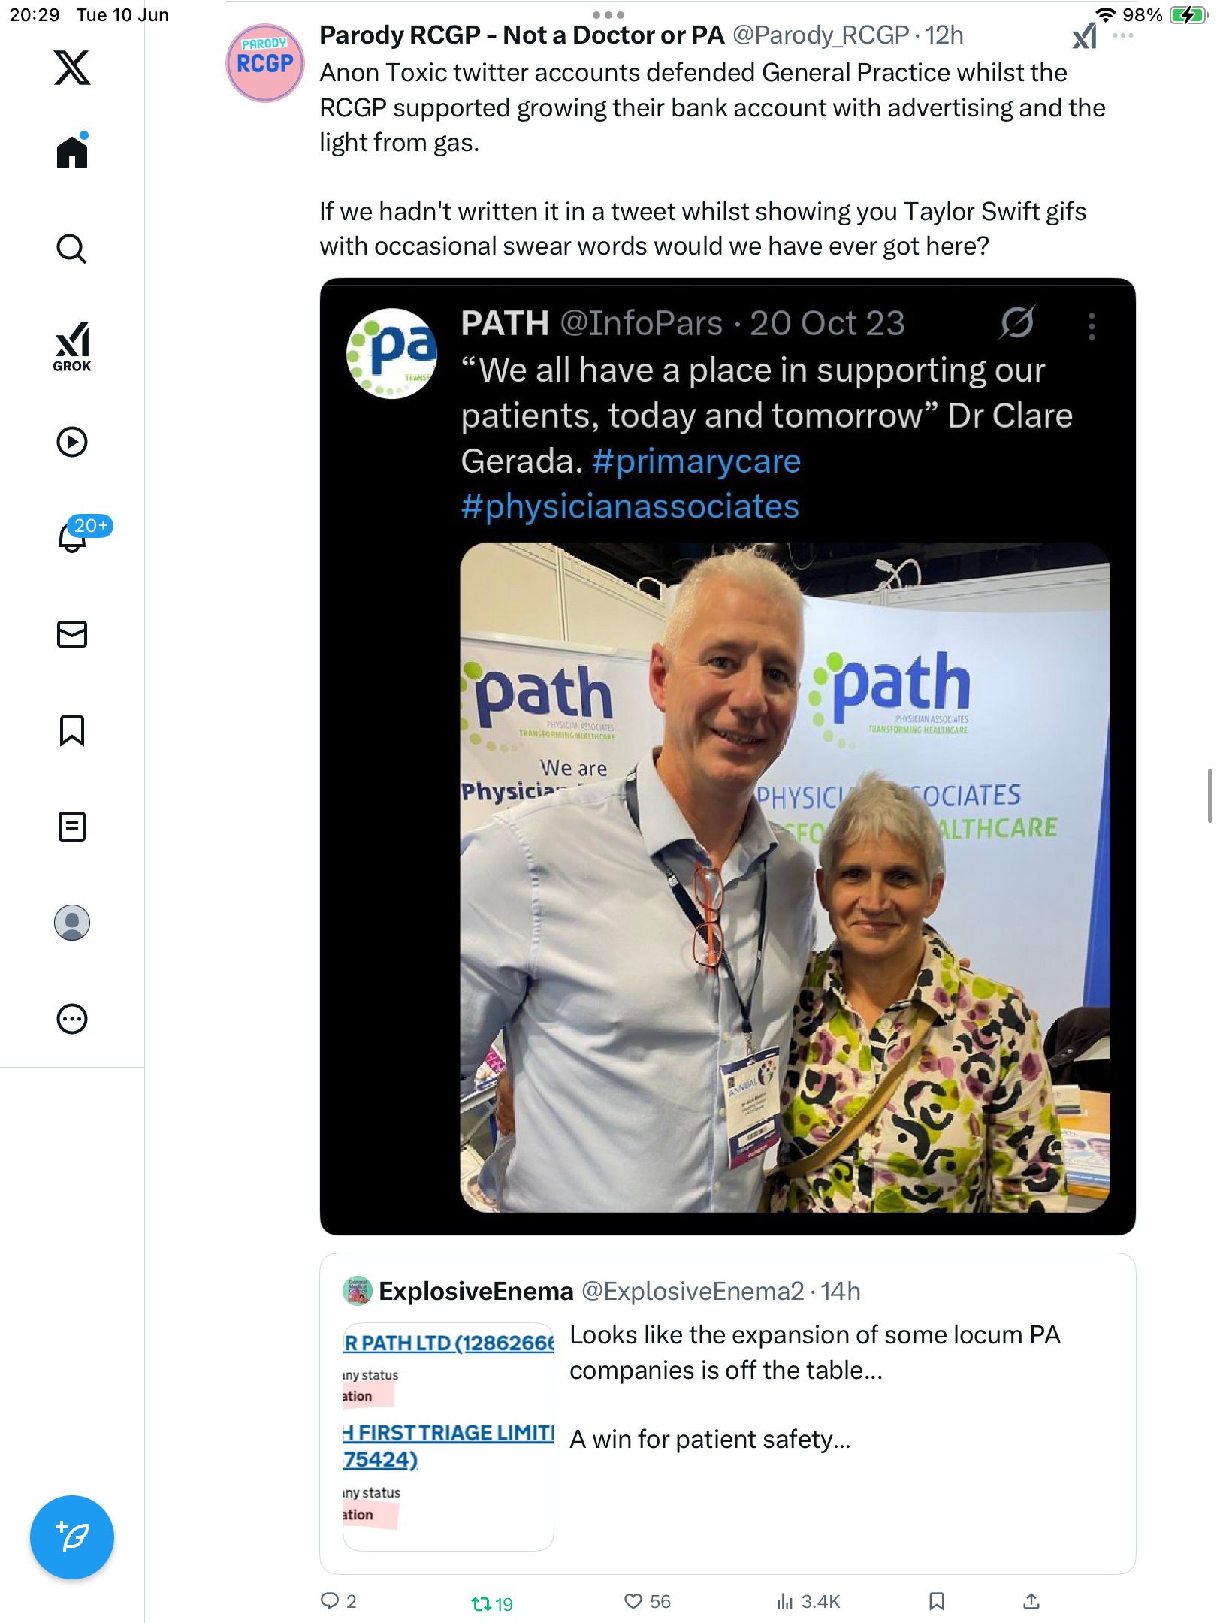Share the tweet via share icon
1217x1623 pixels.
coord(1031,1602)
